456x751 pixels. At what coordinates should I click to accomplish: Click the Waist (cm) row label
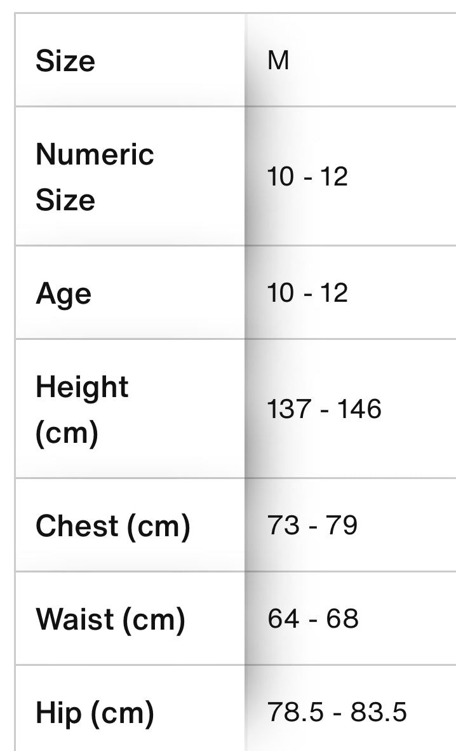click(x=110, y=619)
